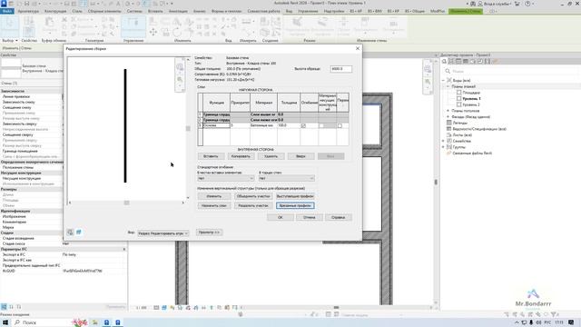Click the Справка button in dialog
581x327 pixels.
(x=339, y=218)
